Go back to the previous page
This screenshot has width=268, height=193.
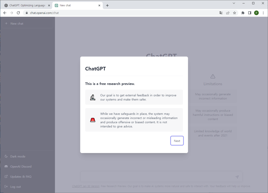[5, 13]
